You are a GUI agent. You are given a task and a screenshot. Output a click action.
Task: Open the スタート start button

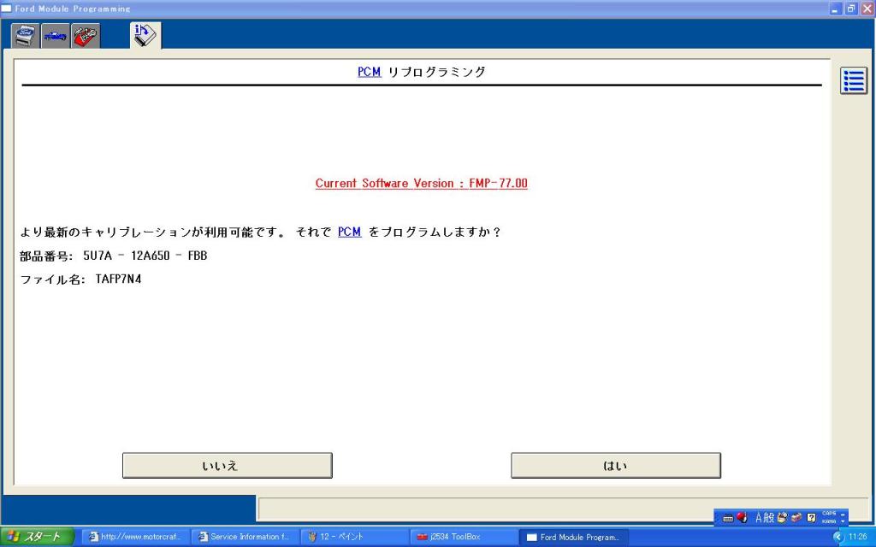(37, 537)
